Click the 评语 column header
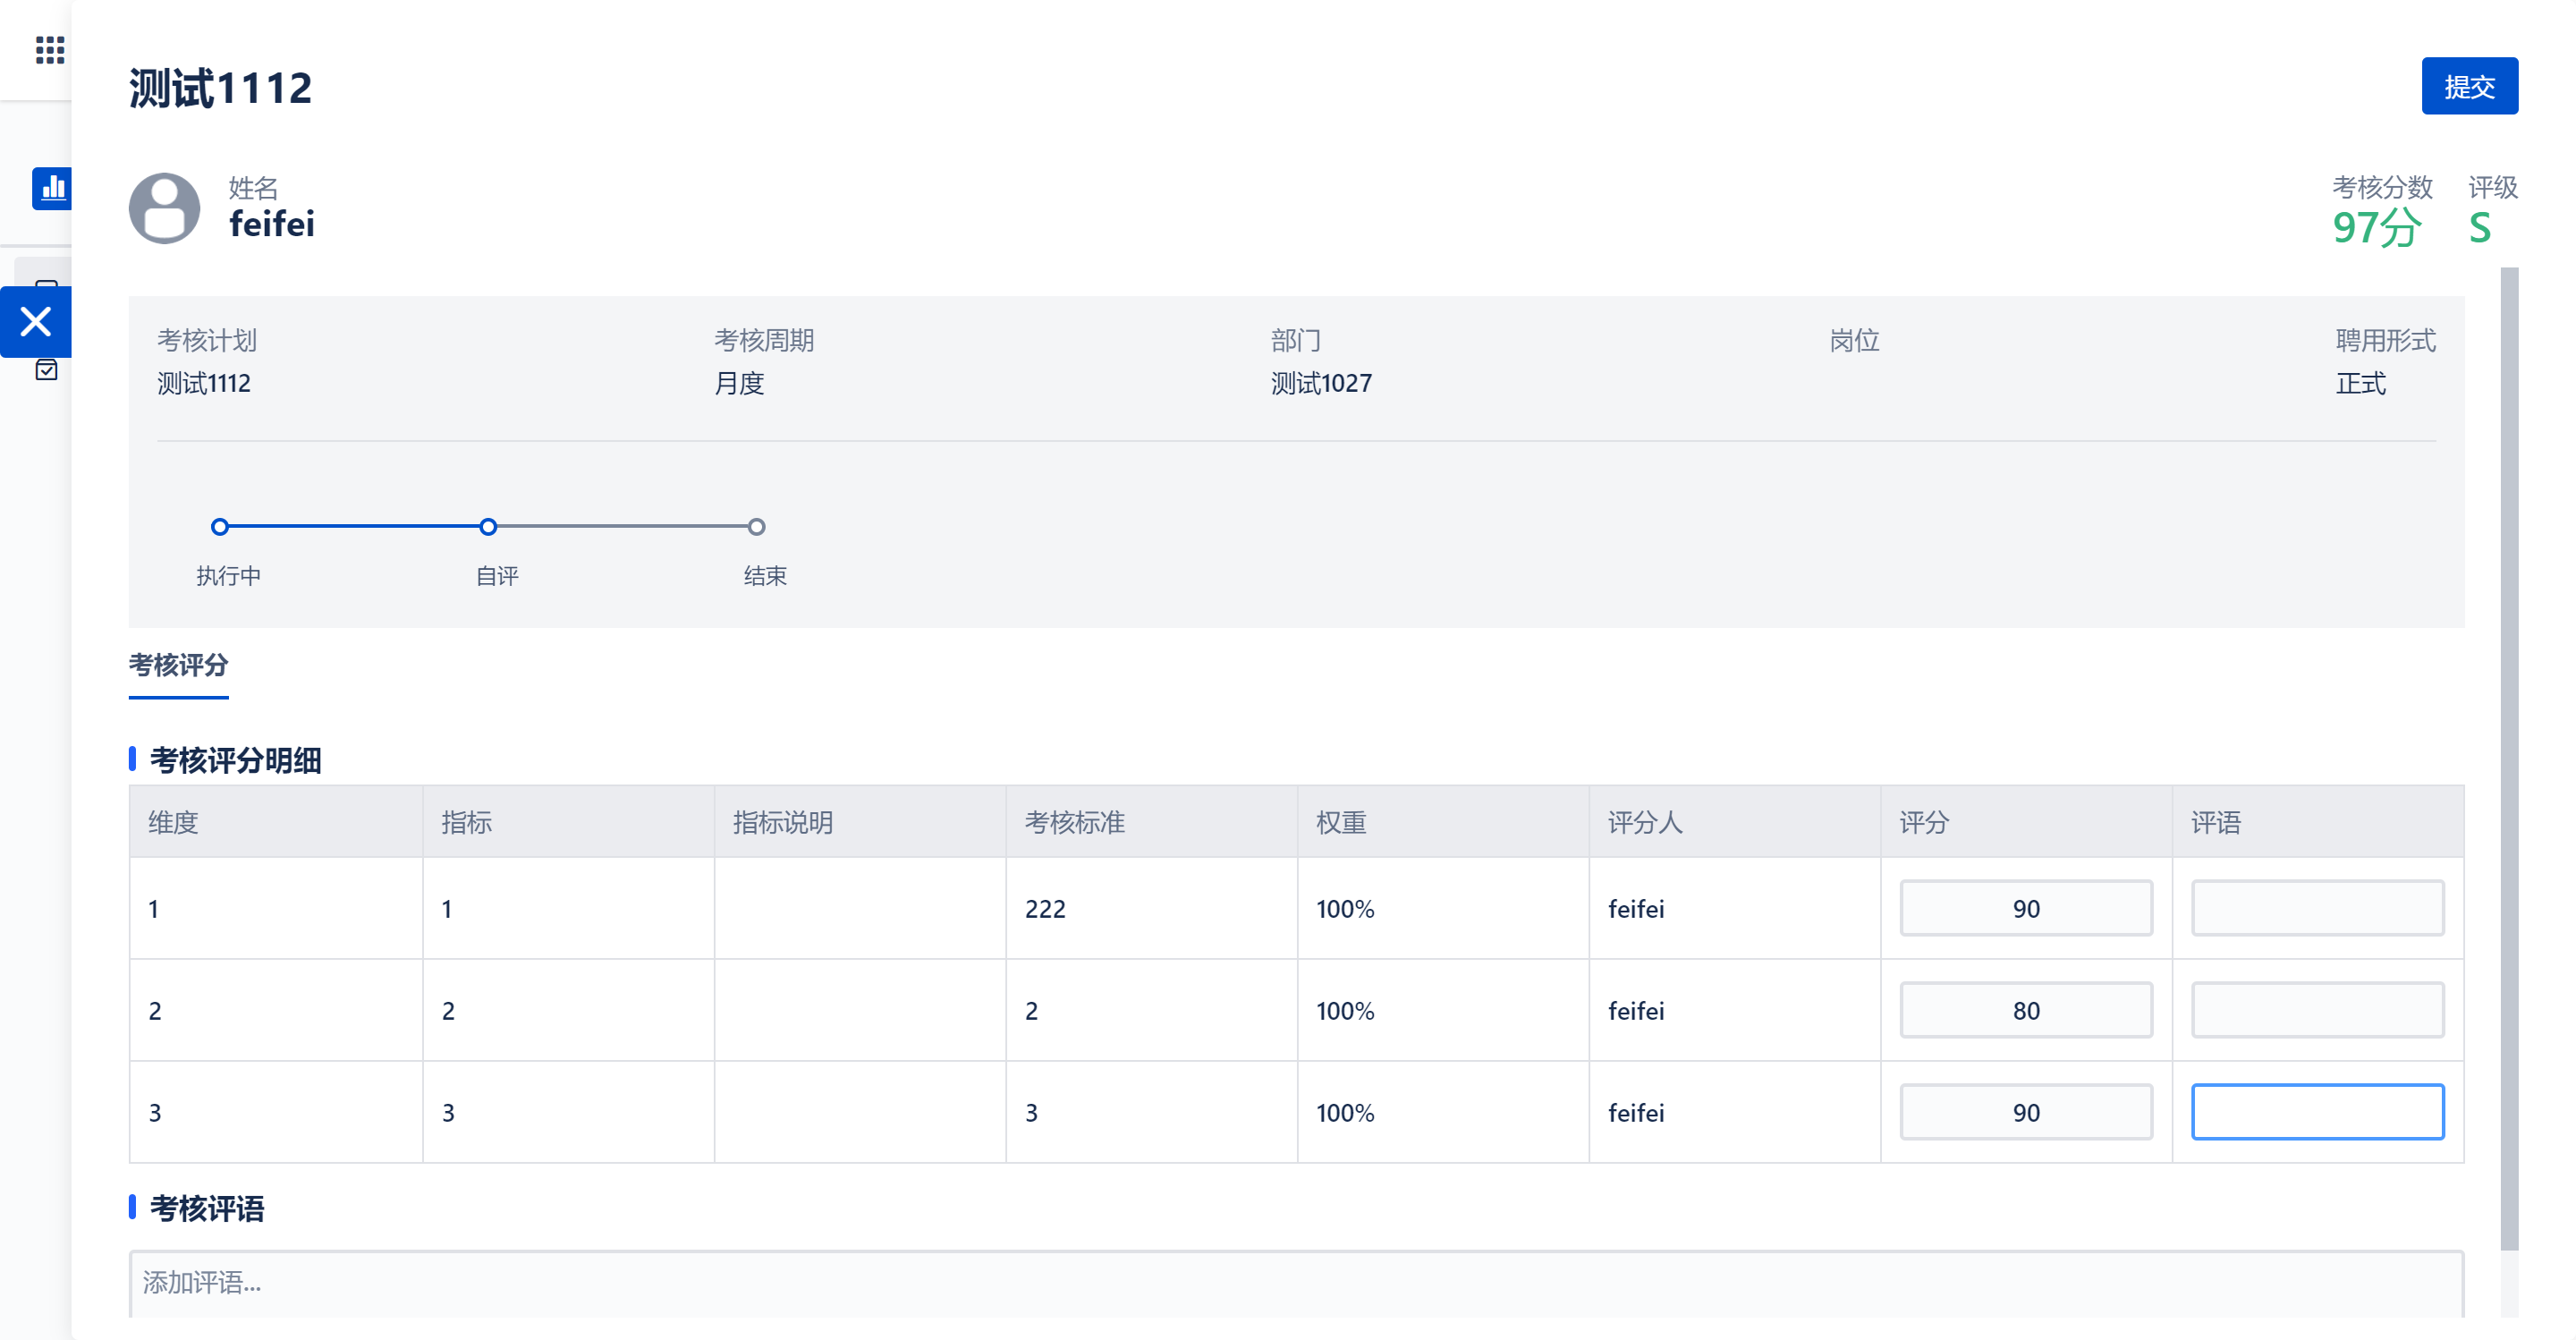 (x=2318, y=822)
